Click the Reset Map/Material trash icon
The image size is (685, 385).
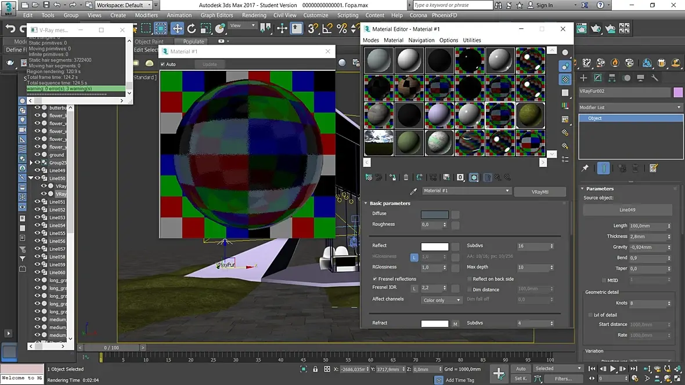click(406, 177)
